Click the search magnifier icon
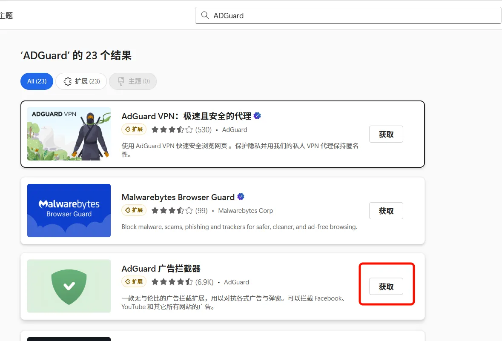The image size is (502, 341). pyautogui.click(x=204, y=15)
